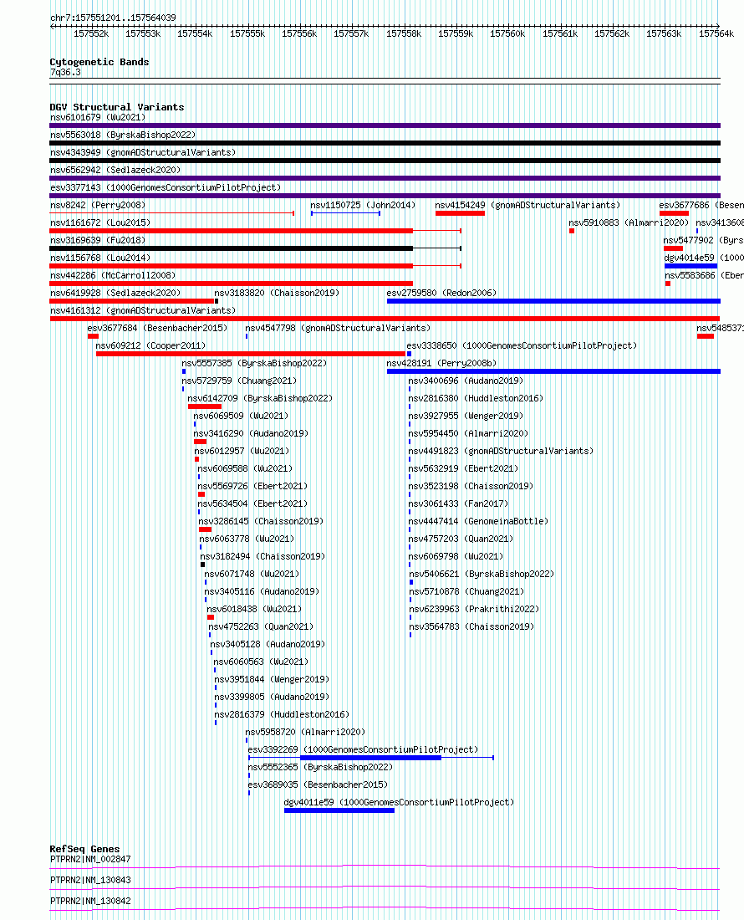Screen dimensions: 744x920
Task: Select nsv3400696 (Audano2019) label
Action: click(x=466, y=381)
